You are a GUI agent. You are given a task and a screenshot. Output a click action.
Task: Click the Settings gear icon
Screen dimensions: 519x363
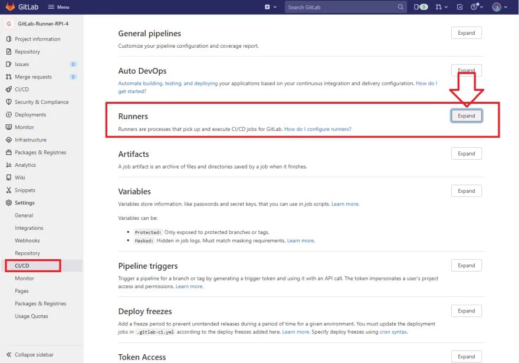[9, 203]
